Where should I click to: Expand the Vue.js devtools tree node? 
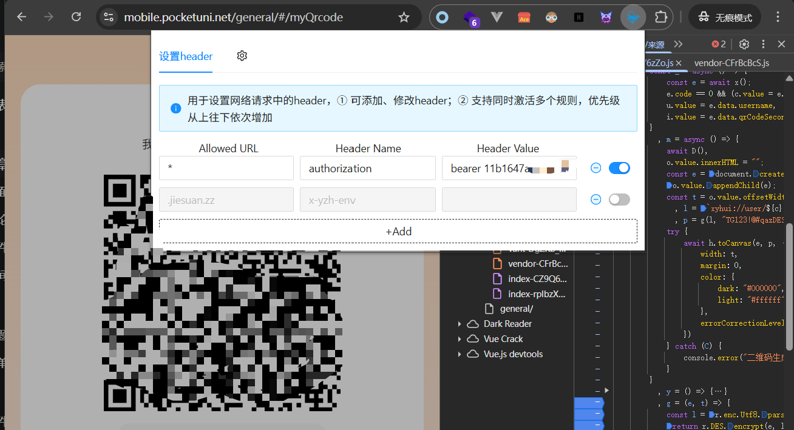460,354
